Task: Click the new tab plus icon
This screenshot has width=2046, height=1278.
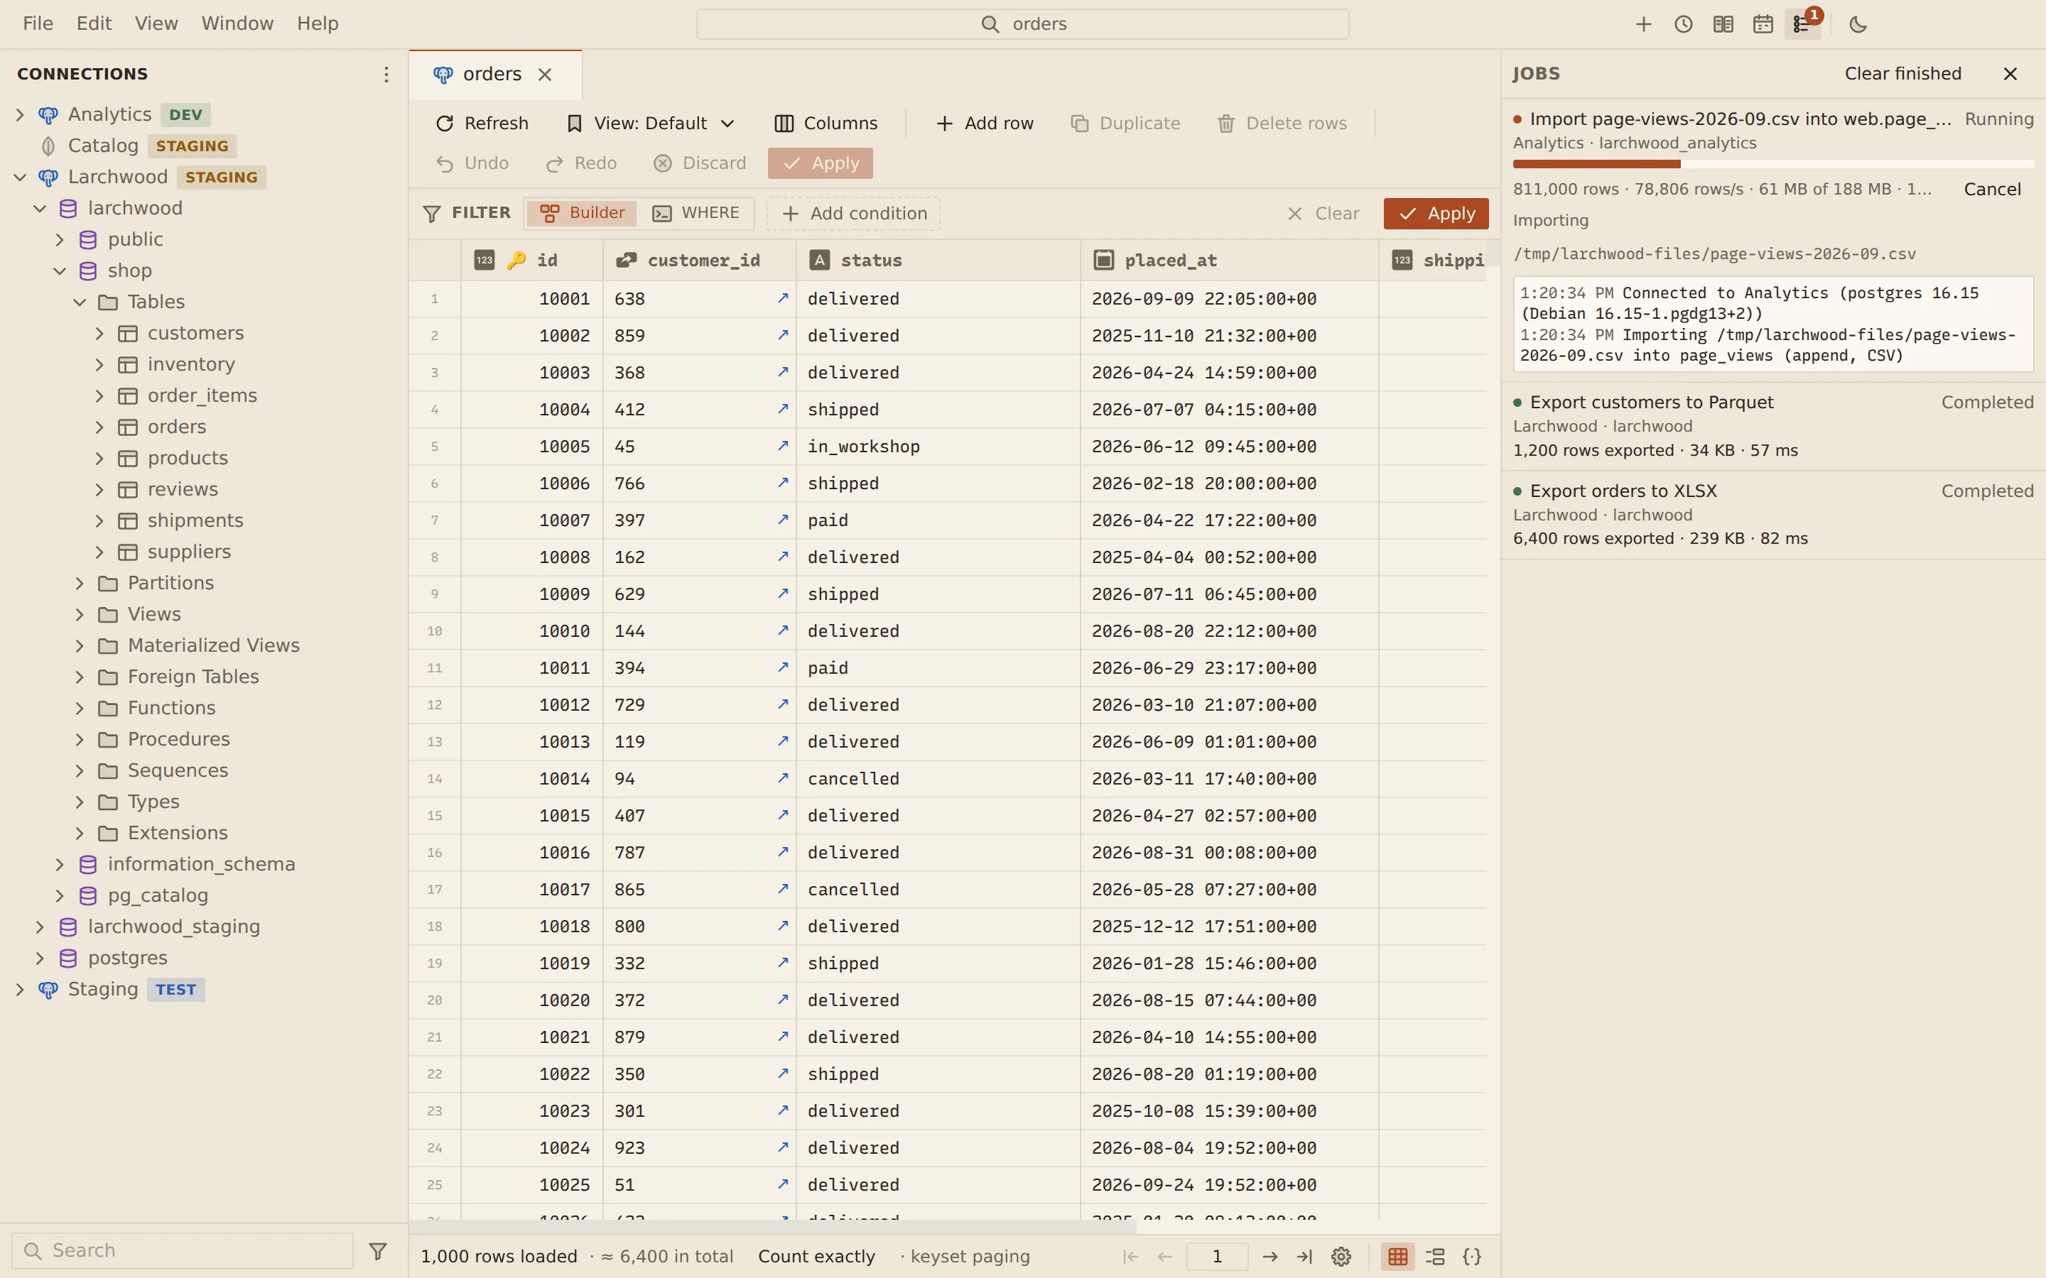Action: (x=1642, y=25)
